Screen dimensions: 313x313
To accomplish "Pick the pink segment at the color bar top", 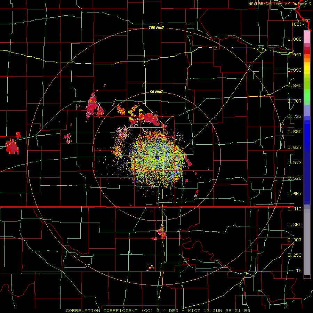I will pyautogui.click(x=307, y=37).
